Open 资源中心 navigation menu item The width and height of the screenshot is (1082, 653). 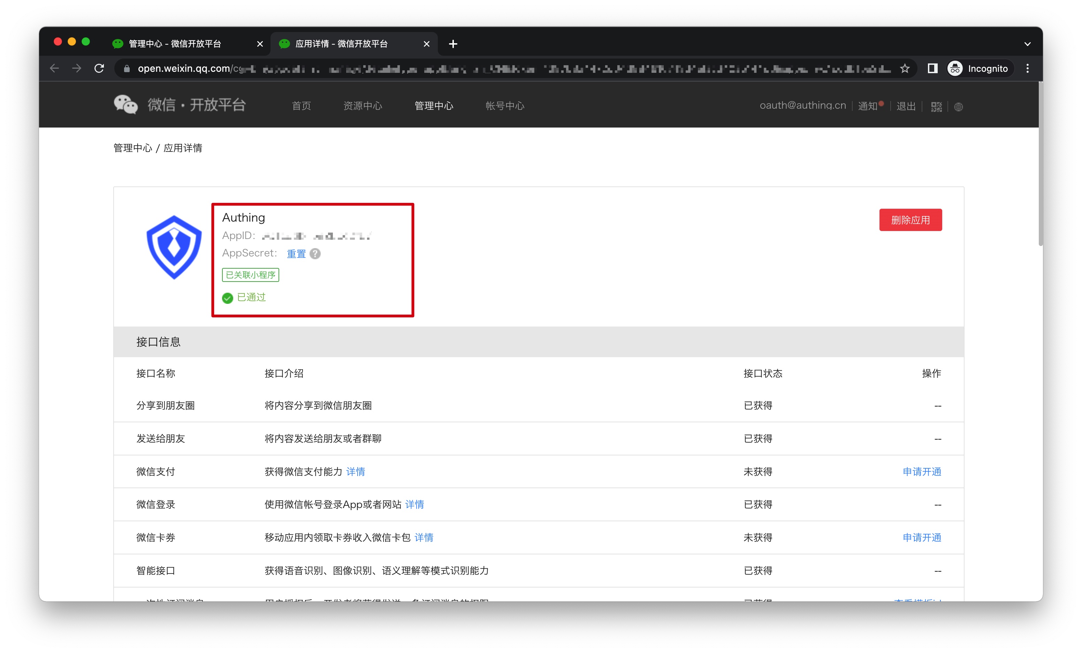point(362,106)
